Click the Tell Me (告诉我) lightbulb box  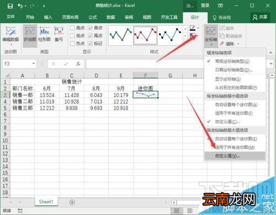222,18
